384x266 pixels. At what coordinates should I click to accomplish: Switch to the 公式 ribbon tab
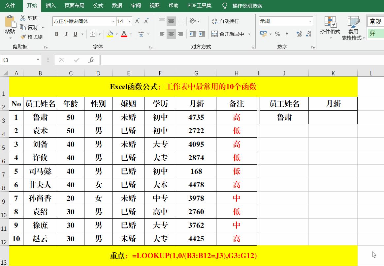98,6
